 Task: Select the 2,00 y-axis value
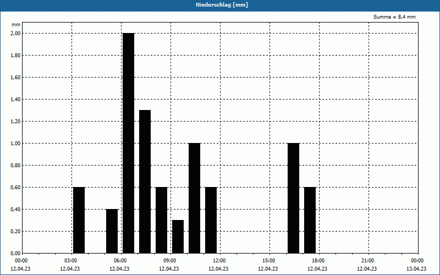pos(15,34)
